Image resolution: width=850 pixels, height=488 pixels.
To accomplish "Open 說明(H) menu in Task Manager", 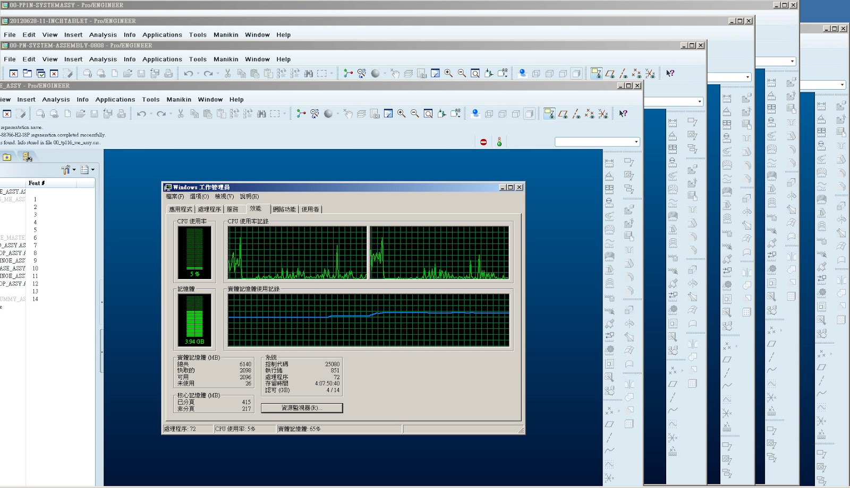I will 249,196.
